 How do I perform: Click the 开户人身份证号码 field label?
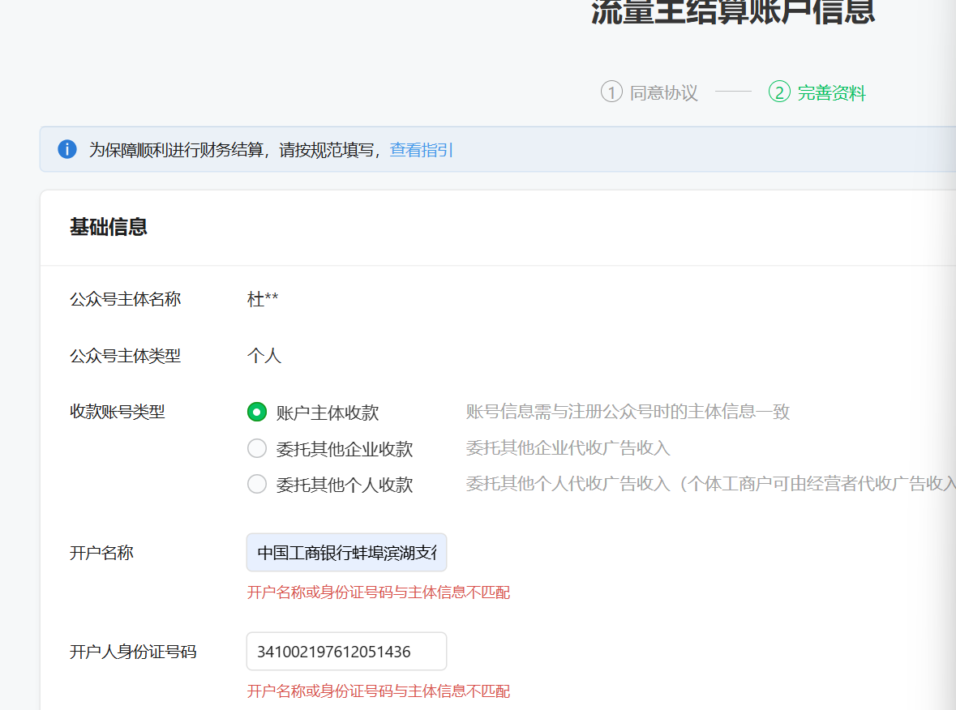(133, 652)
